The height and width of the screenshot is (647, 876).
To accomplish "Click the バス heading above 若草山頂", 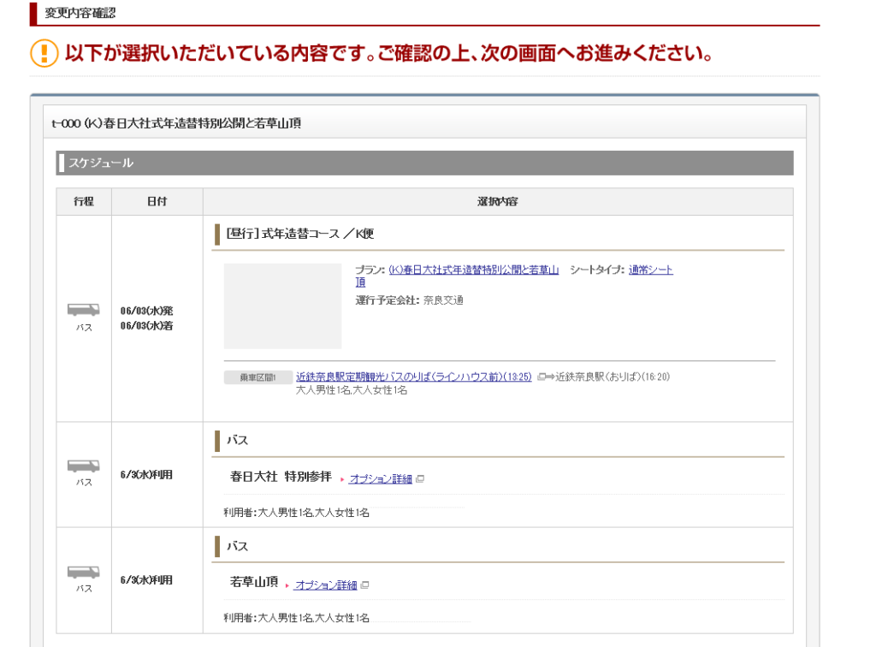I will pos(238,546).
